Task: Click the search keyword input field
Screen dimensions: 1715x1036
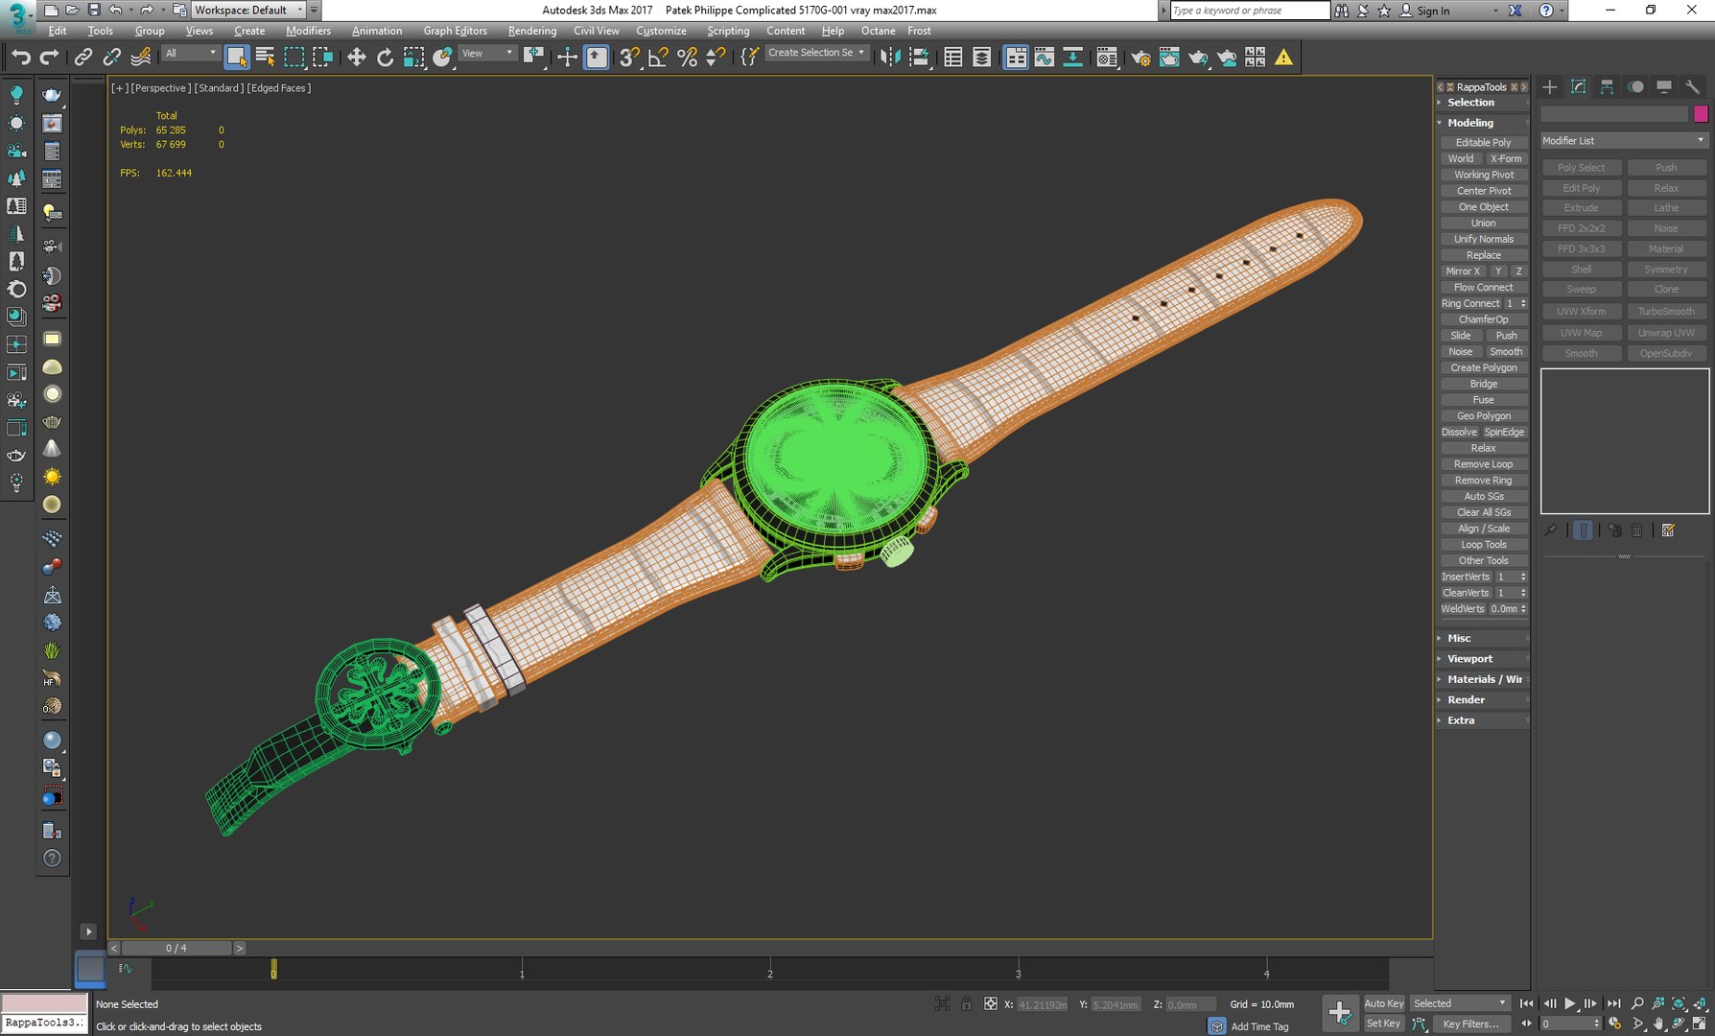Action: [x=1250, y=11]
